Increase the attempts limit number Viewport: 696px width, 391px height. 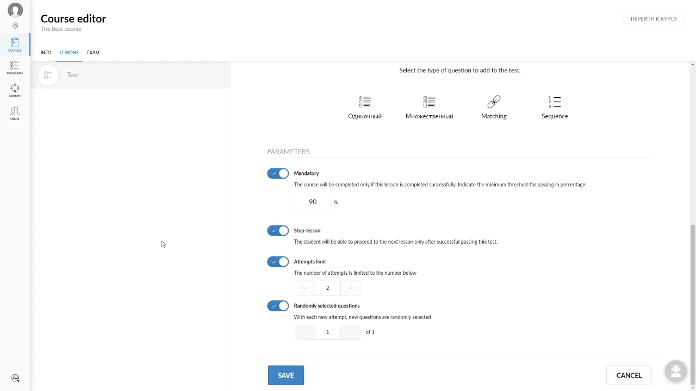tap(350, 288)
